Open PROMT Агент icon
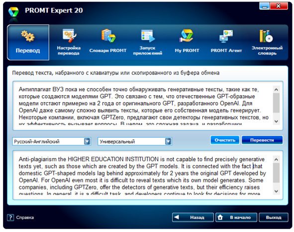The image size is (294, 232). (226, 36)
